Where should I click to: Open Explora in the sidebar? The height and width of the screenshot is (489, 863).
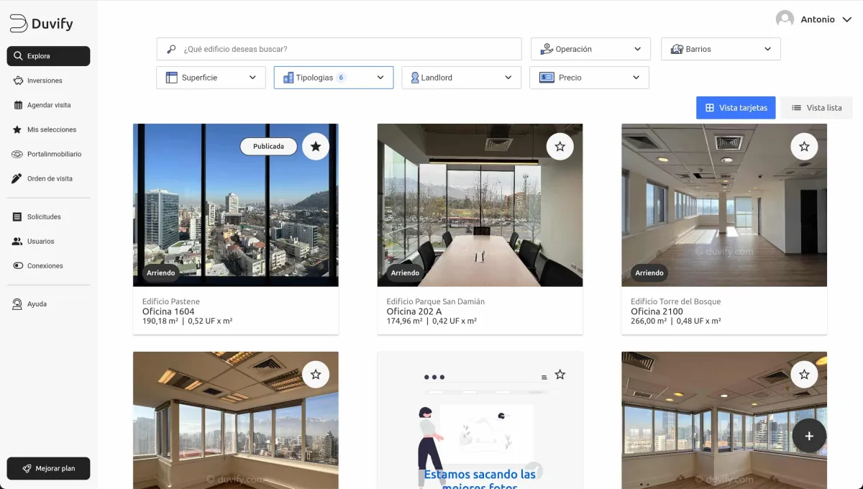pos(48,56)
